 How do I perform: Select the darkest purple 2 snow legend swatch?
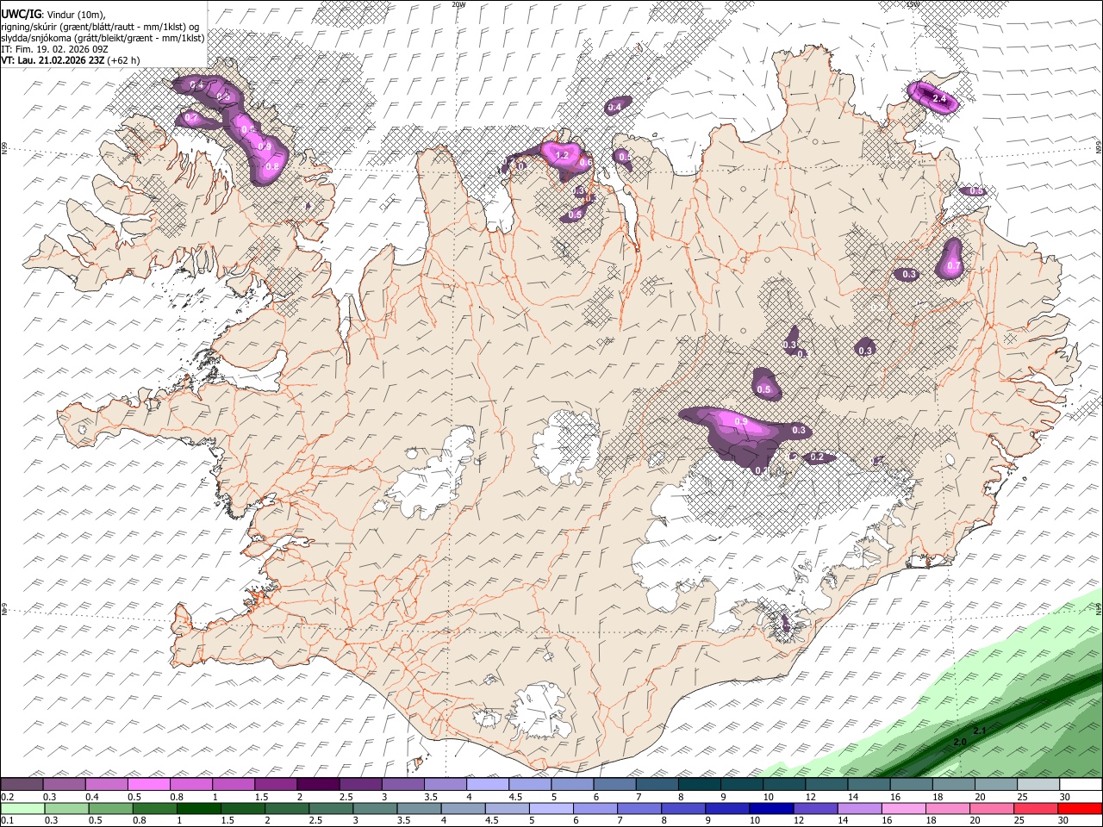coord(318,785)
